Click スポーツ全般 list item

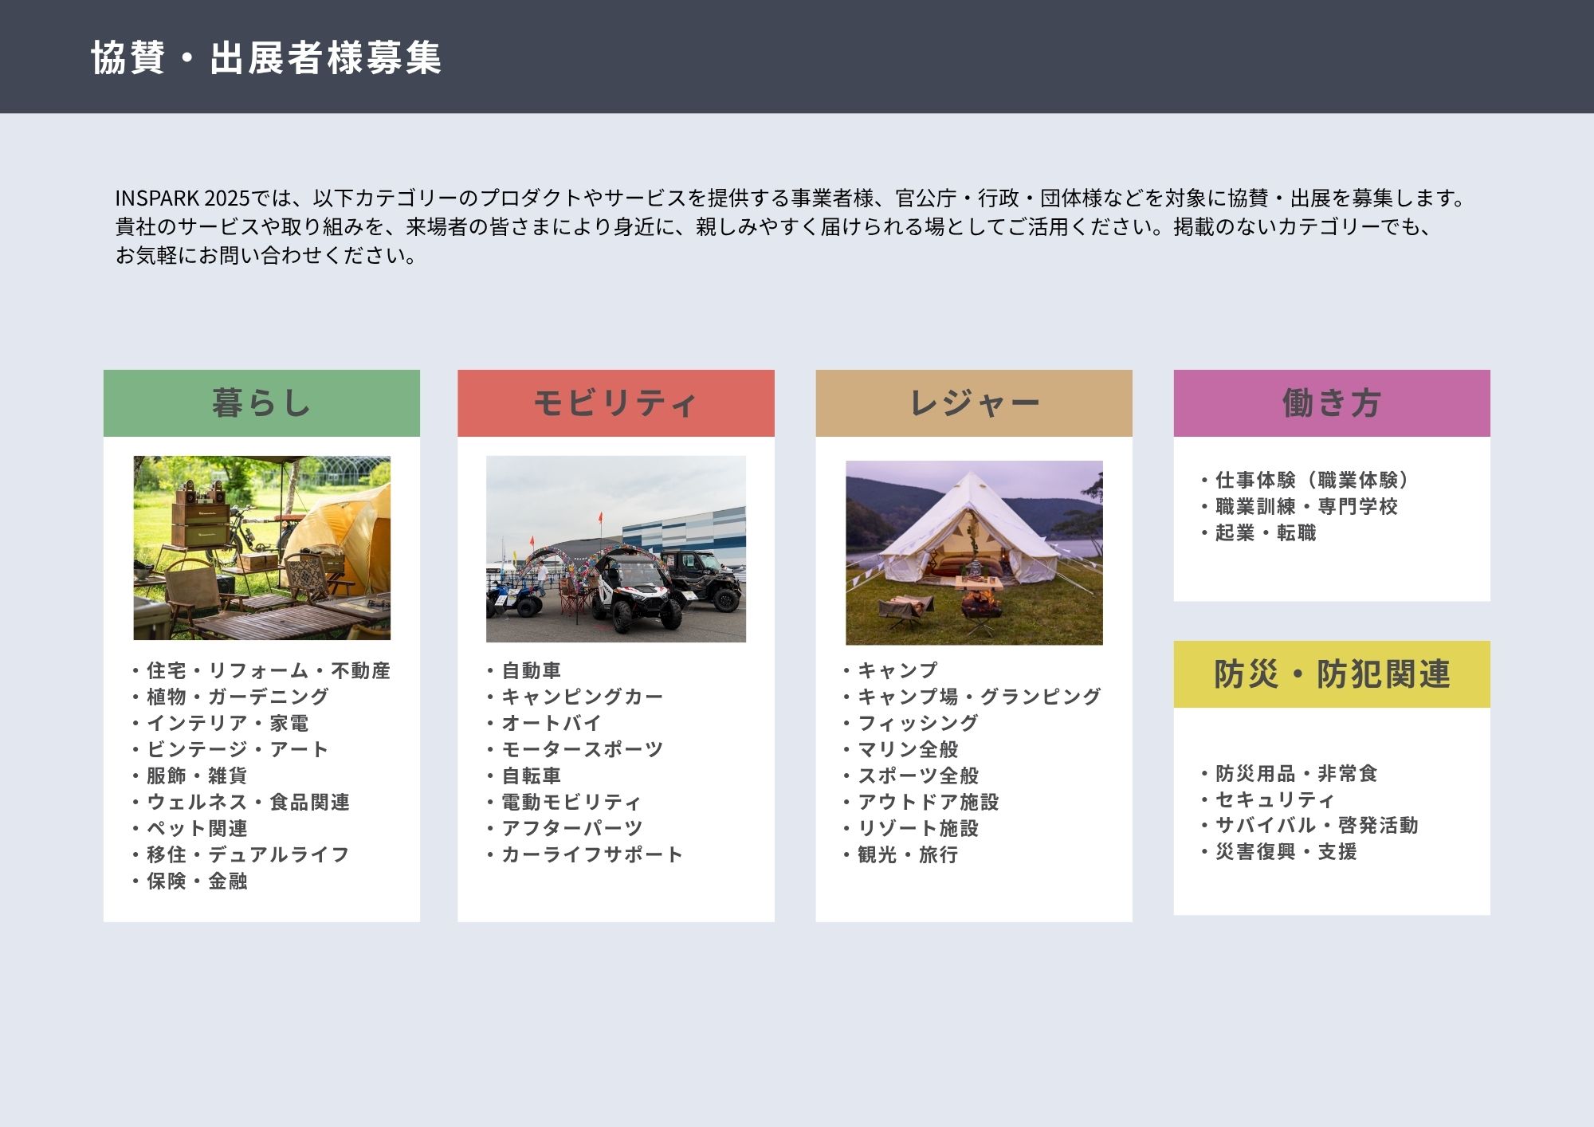(910, 776)
